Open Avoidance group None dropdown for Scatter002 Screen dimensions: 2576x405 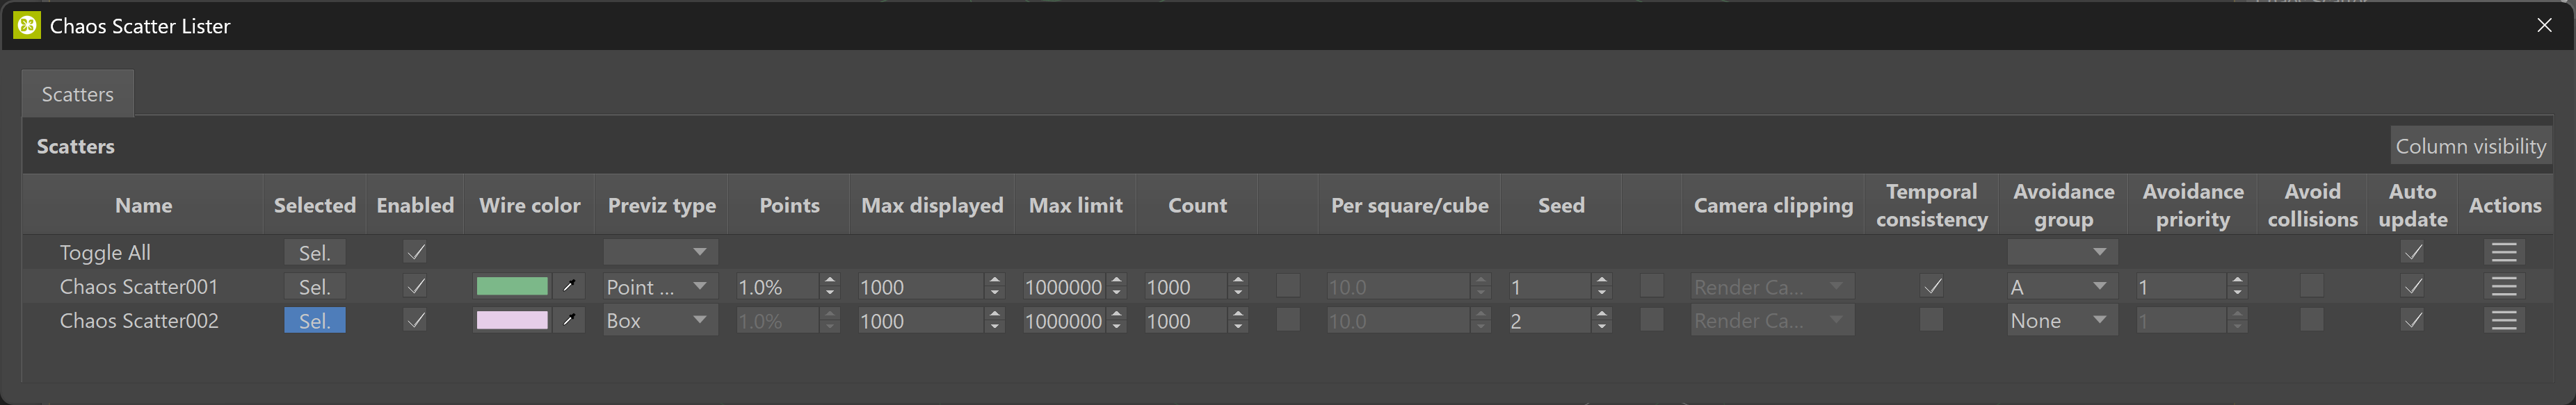coord(2062,321)
